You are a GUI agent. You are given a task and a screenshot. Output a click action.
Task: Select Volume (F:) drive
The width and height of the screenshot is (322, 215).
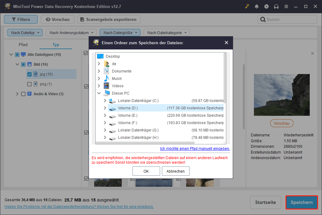point(127,123)
